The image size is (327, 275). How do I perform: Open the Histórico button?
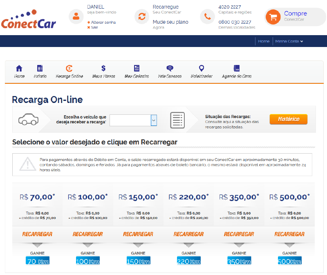pyautogui.click(x=289, y=119)
